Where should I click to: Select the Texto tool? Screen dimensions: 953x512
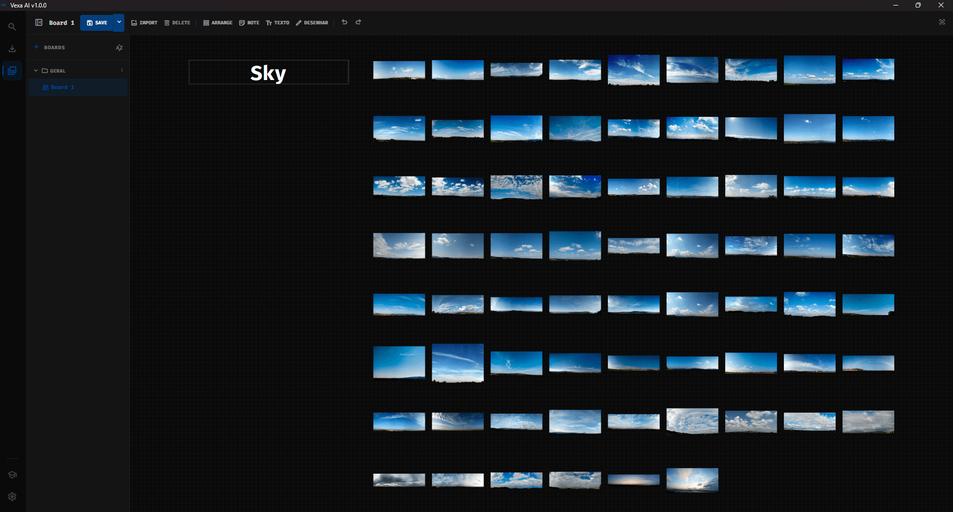tap(278, 23)
